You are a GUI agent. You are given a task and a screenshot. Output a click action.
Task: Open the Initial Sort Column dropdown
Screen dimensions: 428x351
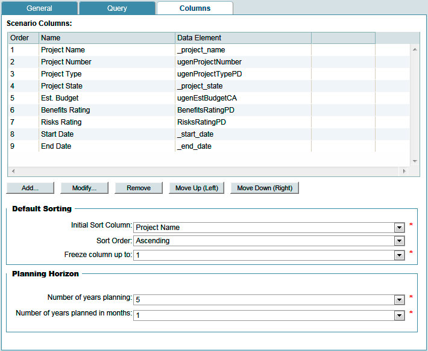tap(399, 228)
